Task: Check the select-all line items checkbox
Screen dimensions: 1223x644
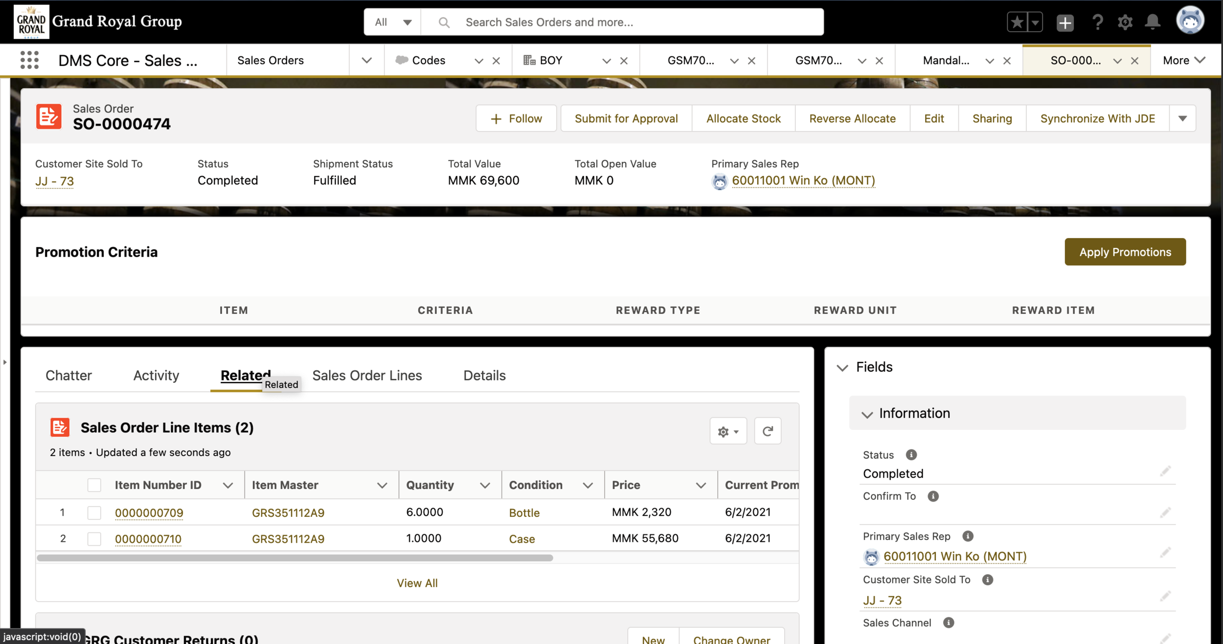Action: (x=94, y=485)
